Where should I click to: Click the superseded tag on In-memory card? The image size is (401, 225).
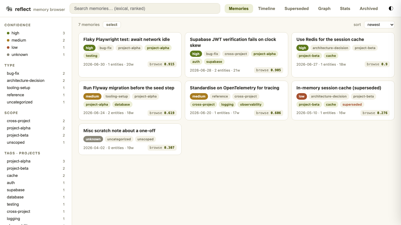352,104
